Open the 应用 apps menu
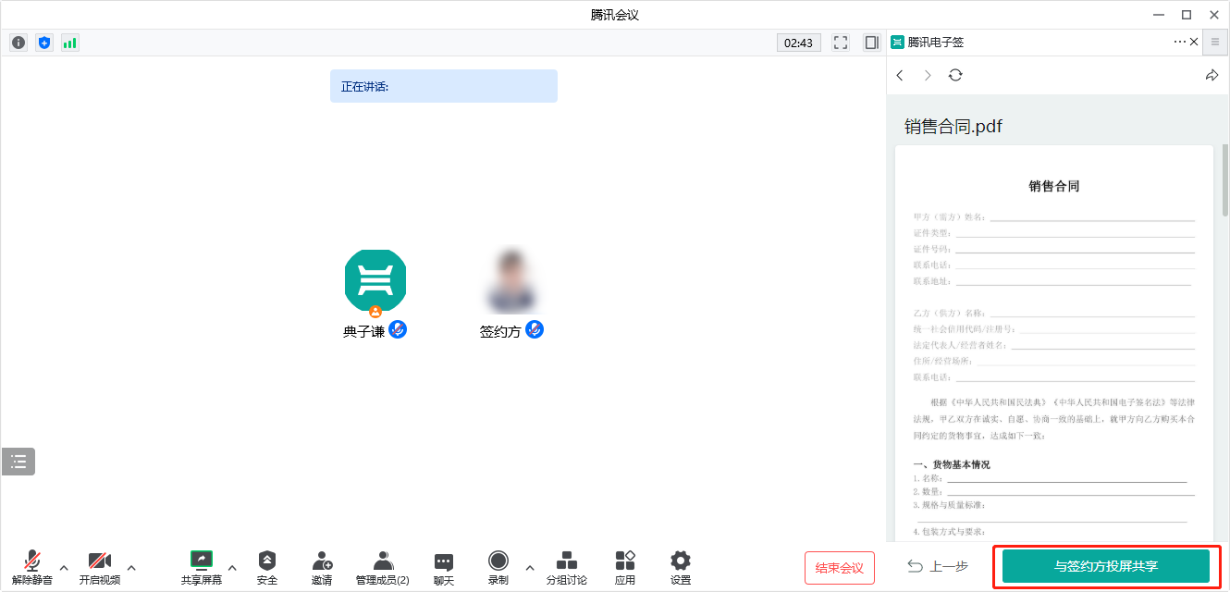Screen dimensions: 1230x592 (x=625, y=567)
